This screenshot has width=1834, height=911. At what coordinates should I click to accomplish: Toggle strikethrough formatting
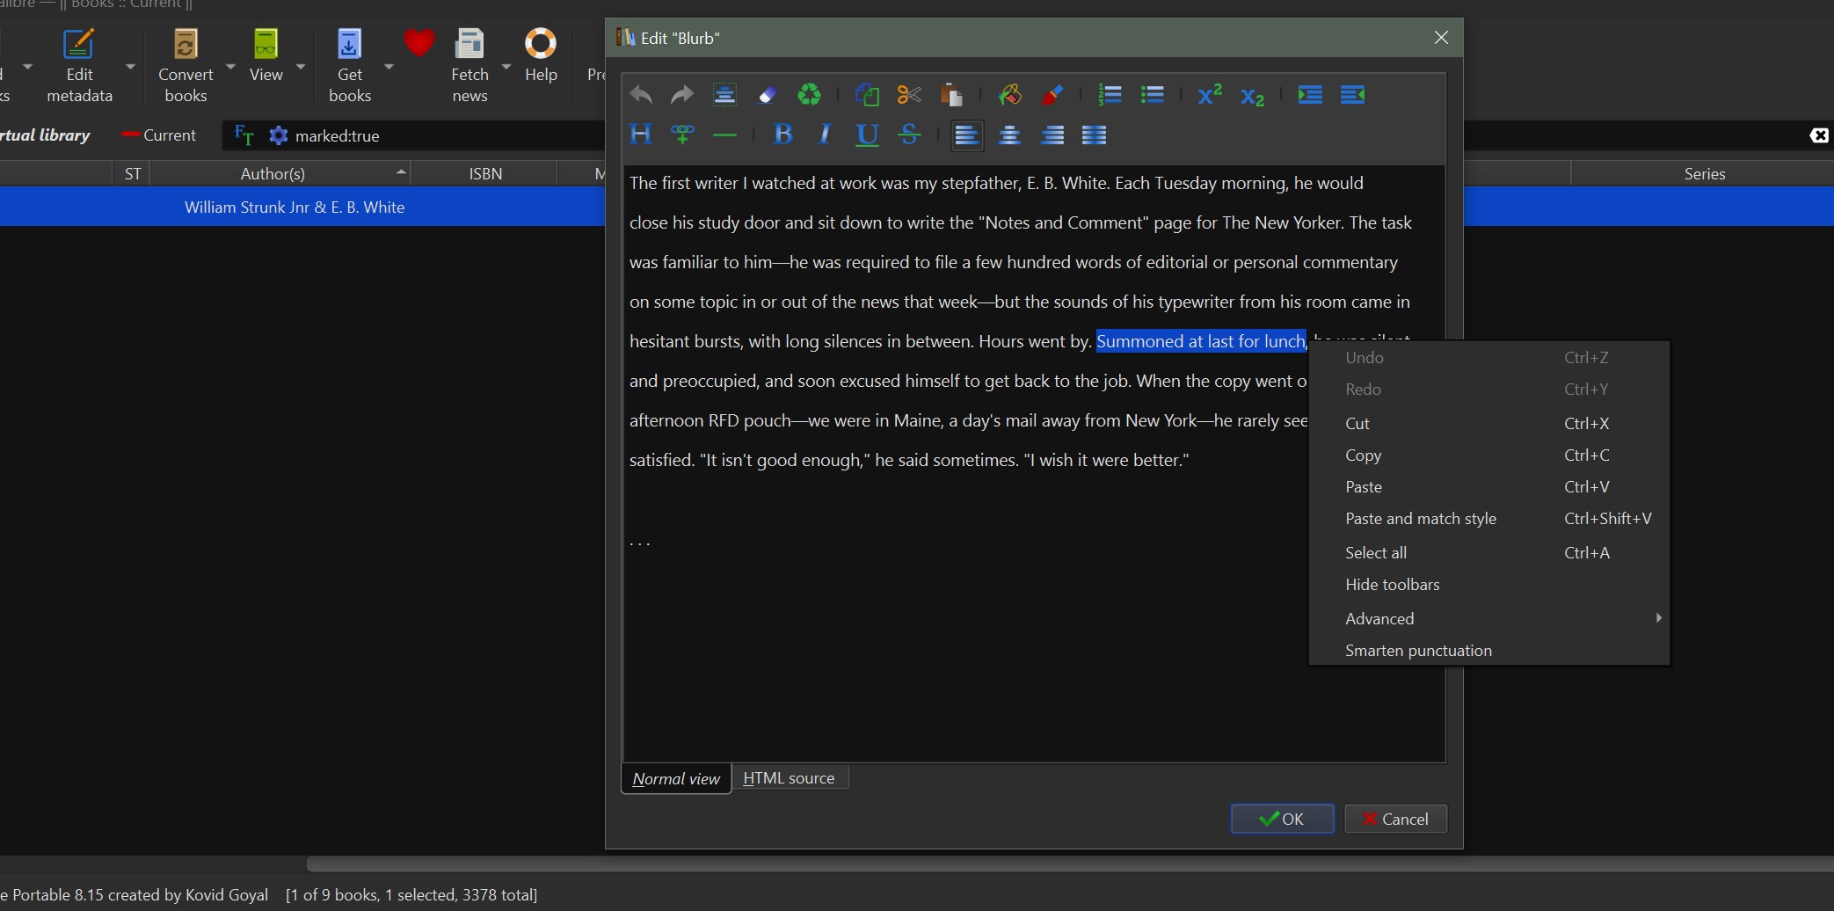(909, 135)
